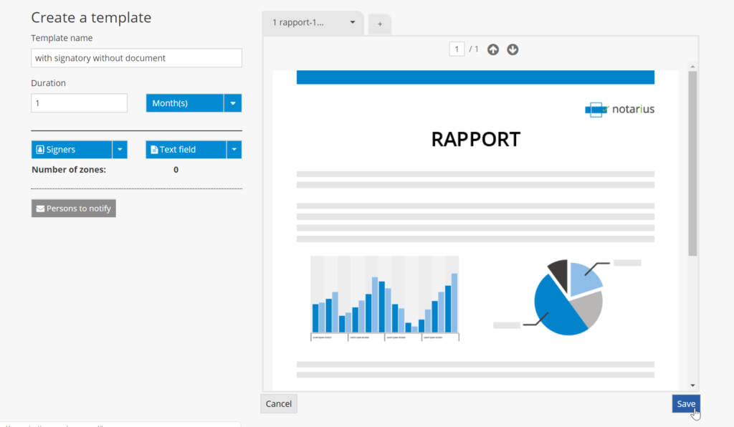The width and height of the screenshot is (734, 427).
Task: Edit the Template name input field
Action: click(136, 58)
